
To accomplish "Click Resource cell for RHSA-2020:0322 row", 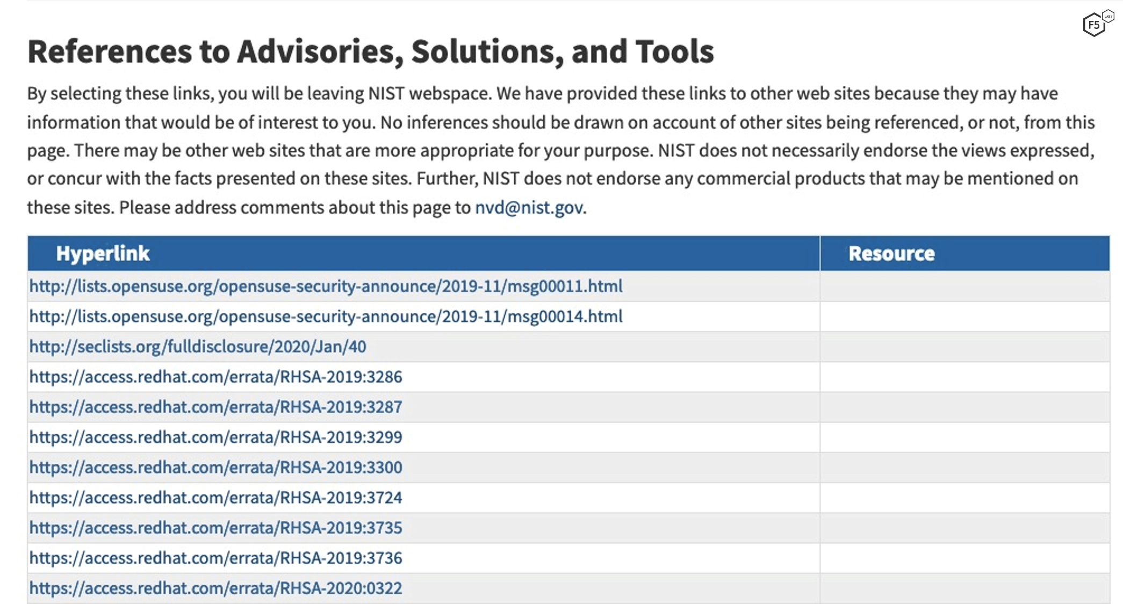I will click(964, 588).
